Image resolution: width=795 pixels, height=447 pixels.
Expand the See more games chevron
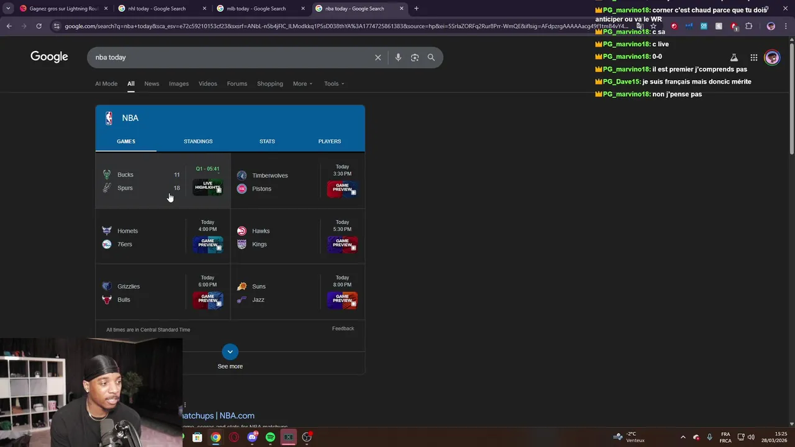click(x=230, y=352)
